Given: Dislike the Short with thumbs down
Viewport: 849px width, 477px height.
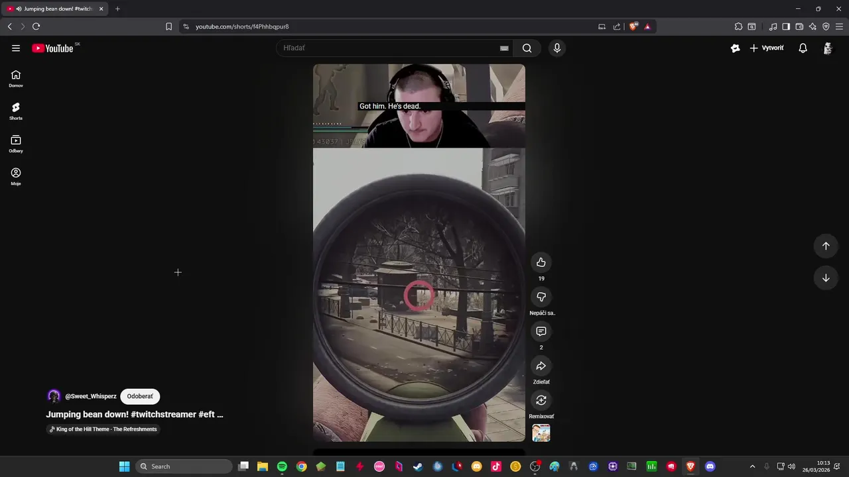Looking at the screenshot, I should [x=541, y=297].
